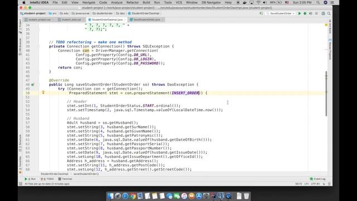The image size is (357, 201).
Task: Open PostgreSQL elephant app in dock
Action: [221, 196]
